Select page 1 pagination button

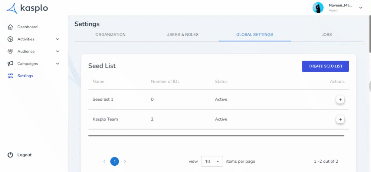[115, 162]
